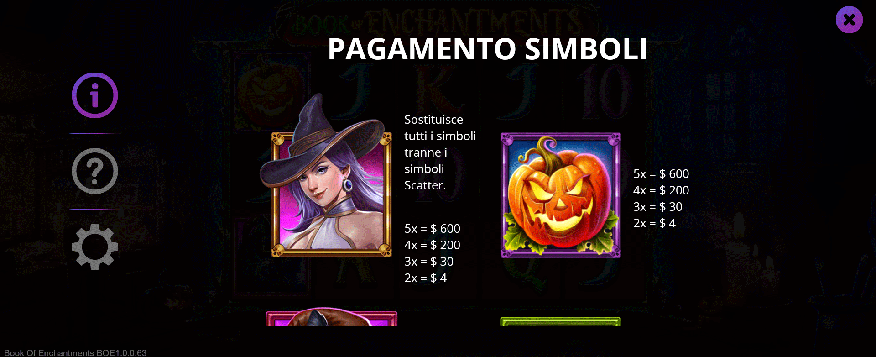Click the witch 5x = $ 600 payout
Screen dimensions: 876x357
pos(433,229)
